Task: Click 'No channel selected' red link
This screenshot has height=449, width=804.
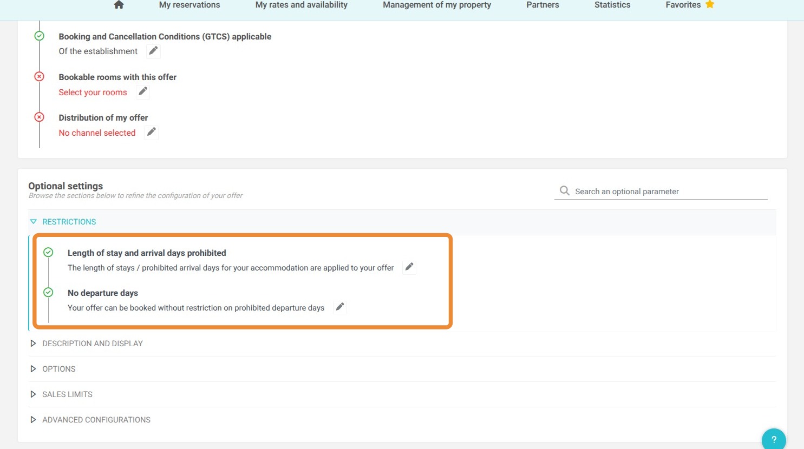Action: (97, 133)
